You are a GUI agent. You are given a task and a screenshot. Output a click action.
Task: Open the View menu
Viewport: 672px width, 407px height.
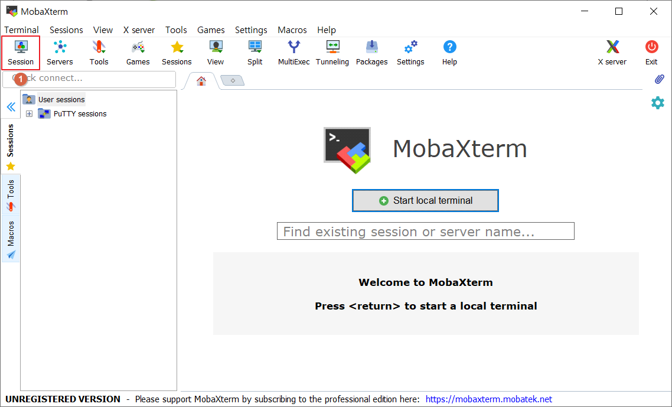[103, 30]
